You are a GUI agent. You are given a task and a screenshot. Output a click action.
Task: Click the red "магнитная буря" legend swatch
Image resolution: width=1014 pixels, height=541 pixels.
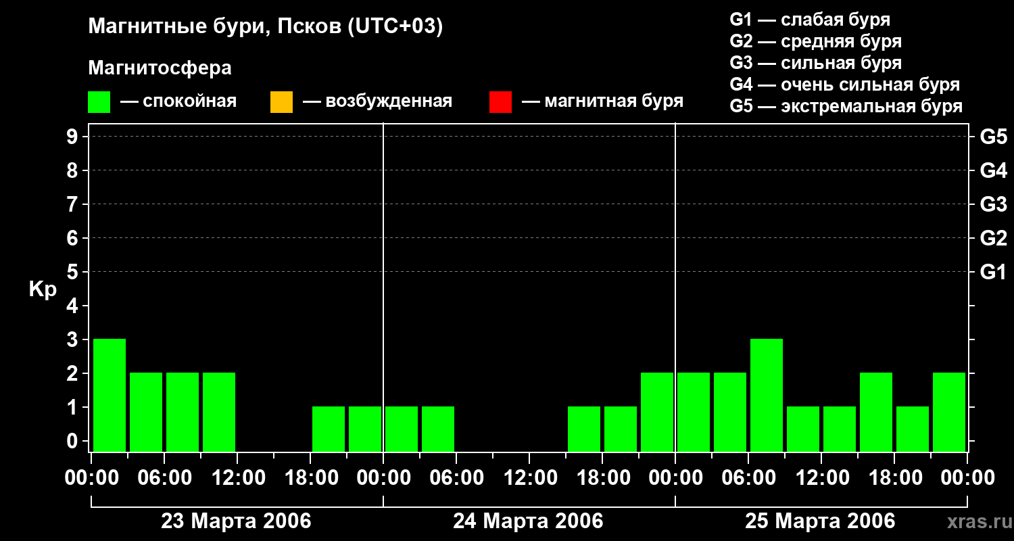(x=500, y=102)
